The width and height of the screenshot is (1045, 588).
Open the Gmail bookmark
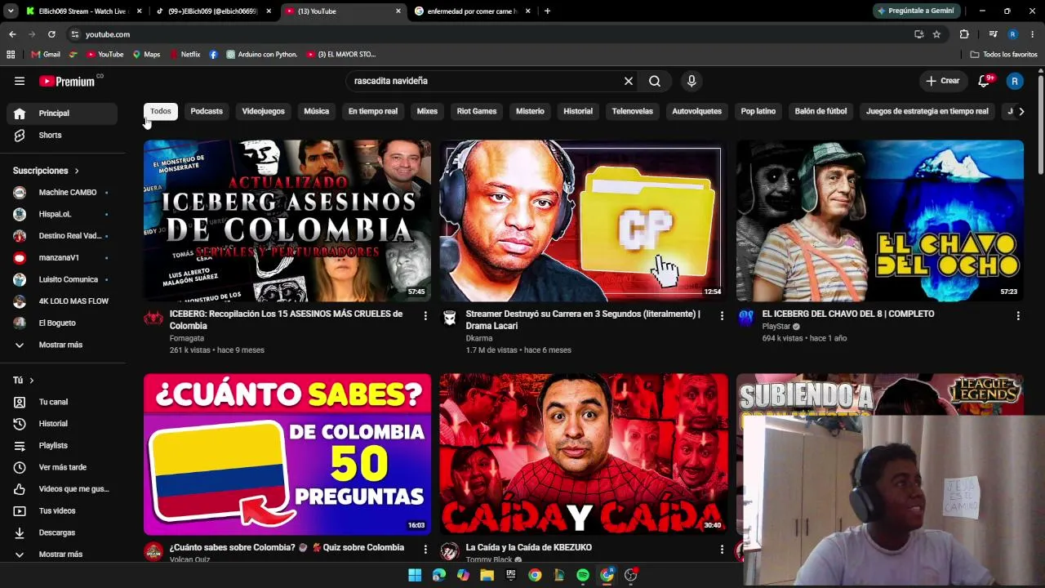[x=46, y=55]
